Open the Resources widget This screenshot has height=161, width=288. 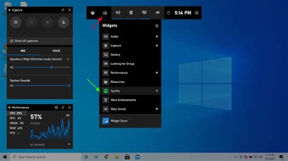(x=130, y=82)
